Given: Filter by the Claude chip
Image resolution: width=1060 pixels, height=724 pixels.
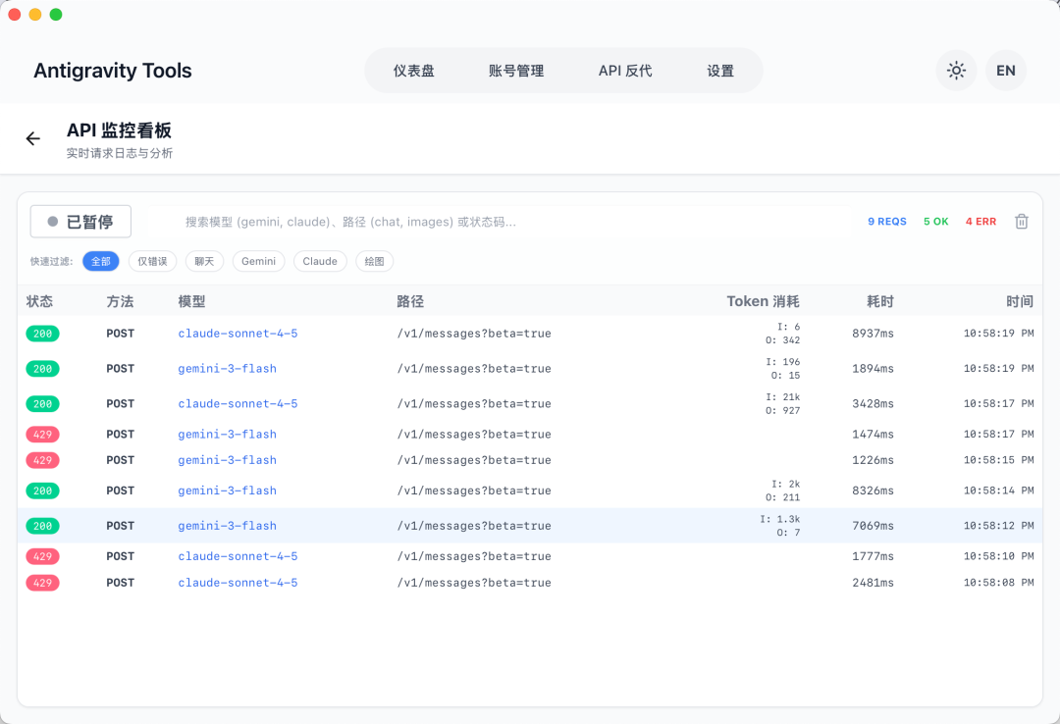Looking at the screenshot, I should click(x=320, y=261).
